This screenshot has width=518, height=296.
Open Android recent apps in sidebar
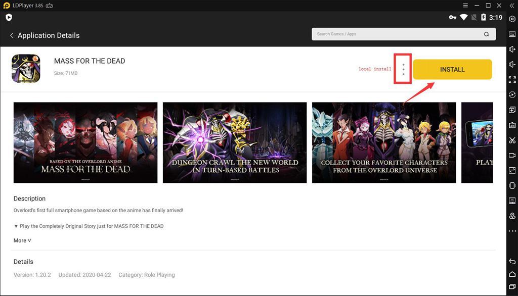tap(512, 286)
